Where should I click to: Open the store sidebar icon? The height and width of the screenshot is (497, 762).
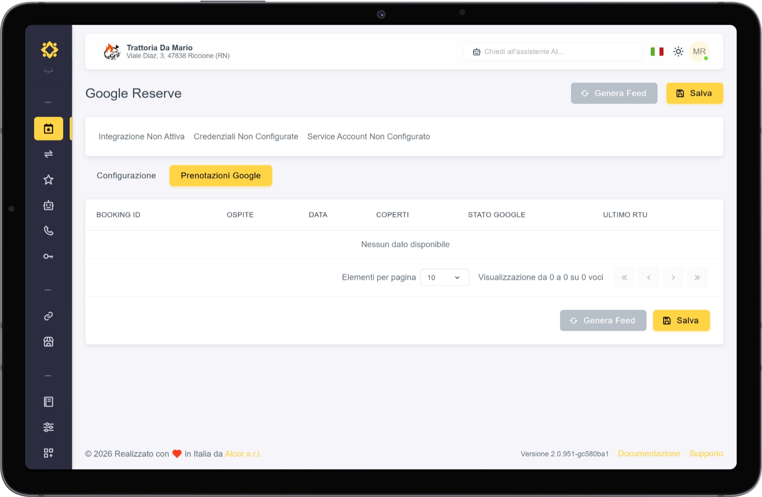pyautogui.click(x=48, y=342)
